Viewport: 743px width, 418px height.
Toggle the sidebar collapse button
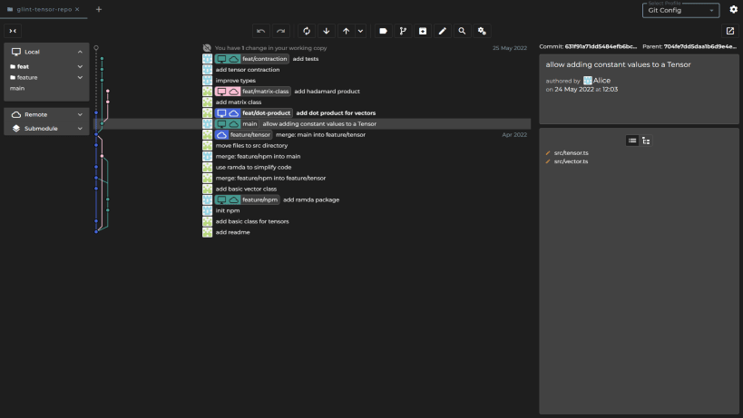(13, 31)
